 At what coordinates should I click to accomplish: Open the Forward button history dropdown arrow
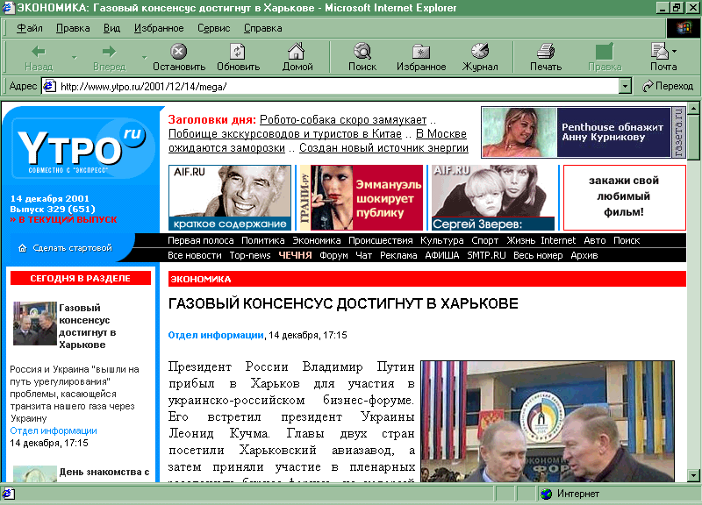pyautogui.click(x=143, y=58)
